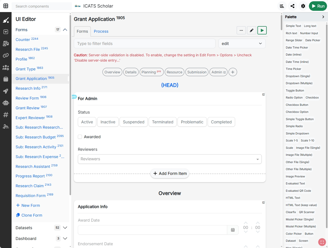Tick the Awarded checkbox
The width and height of the screenshot is (328, 248).
[x=80, y=137]
